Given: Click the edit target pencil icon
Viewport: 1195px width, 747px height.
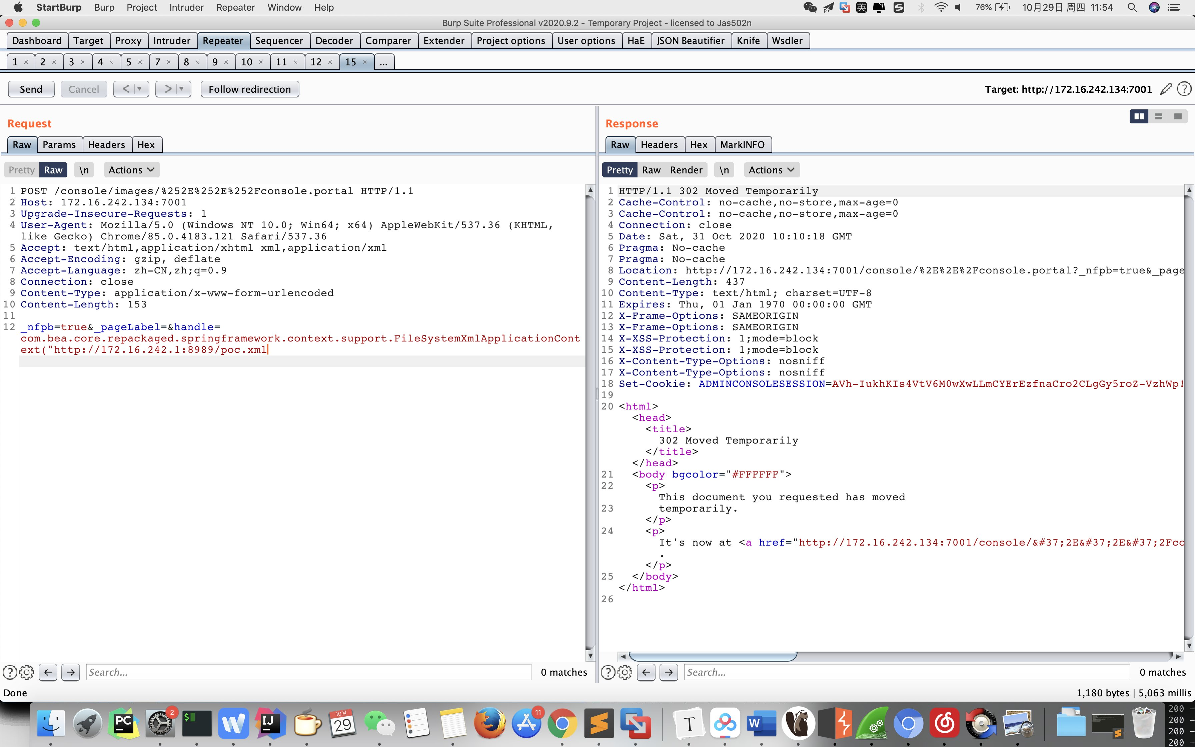Looking at the screenshot, I should point(1166,89).
